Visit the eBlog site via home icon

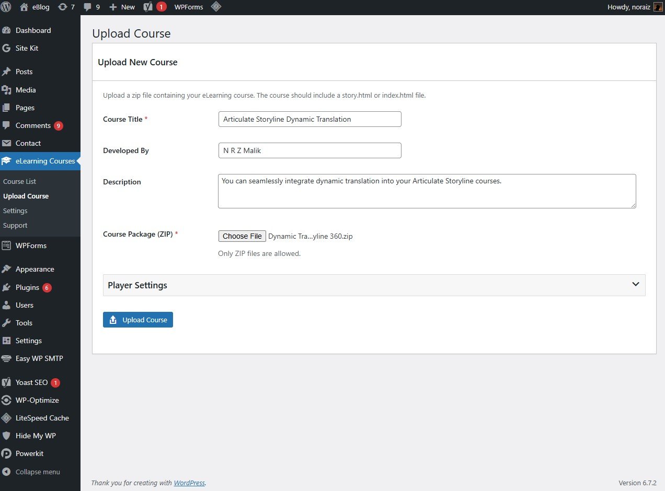click(x=24, y=7)
